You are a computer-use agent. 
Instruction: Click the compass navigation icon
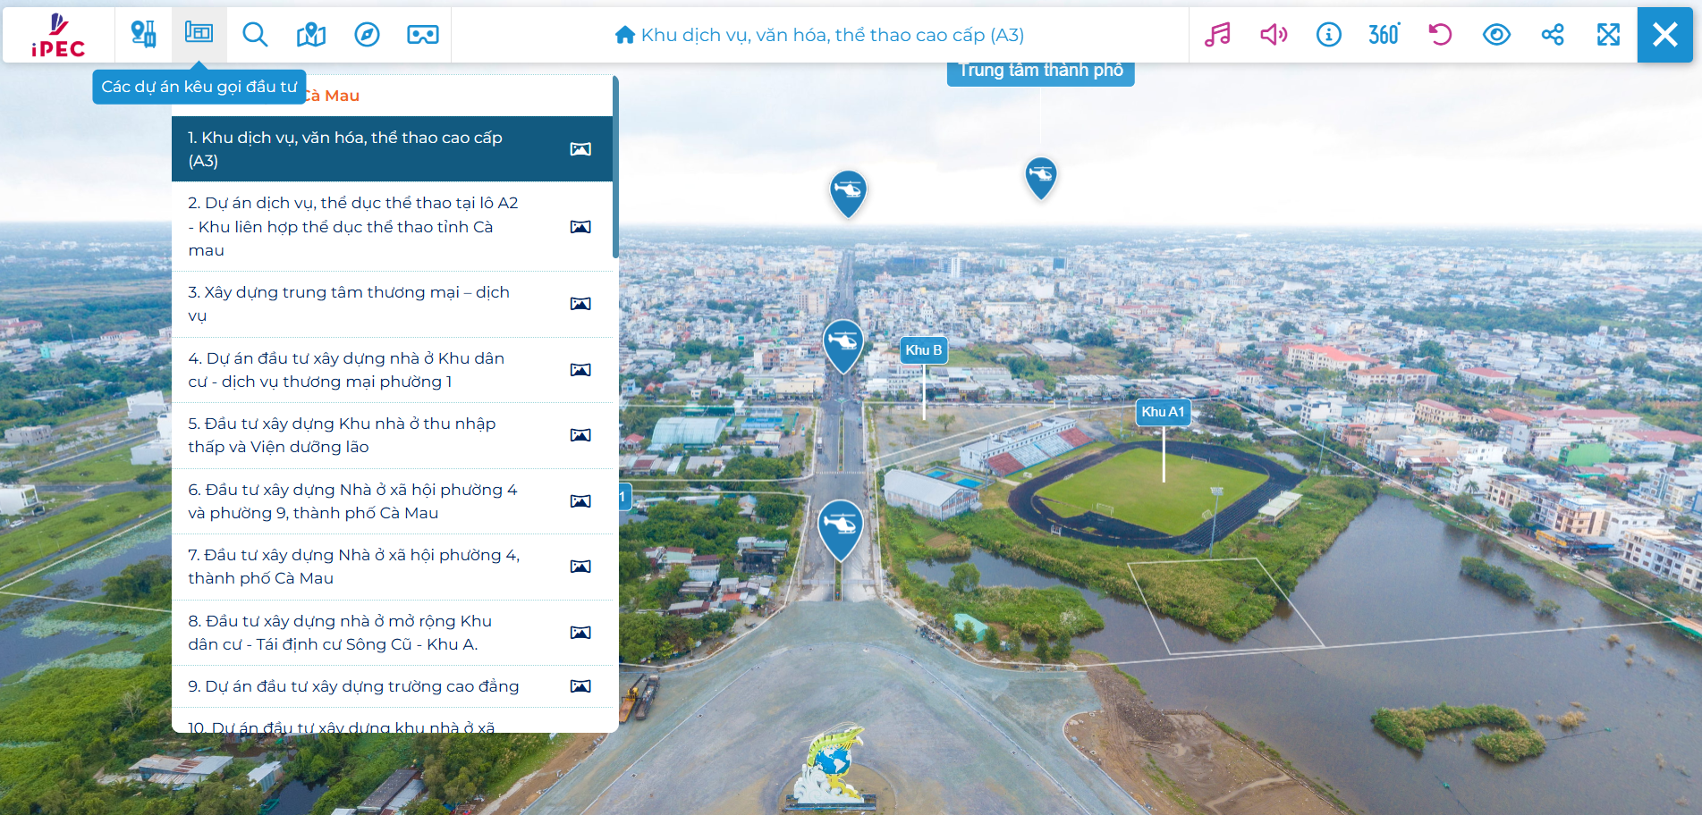[367, 35]
